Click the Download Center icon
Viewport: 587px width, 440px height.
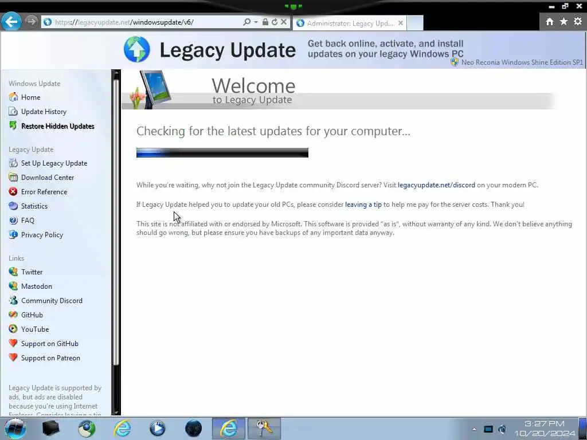(13, 177)
